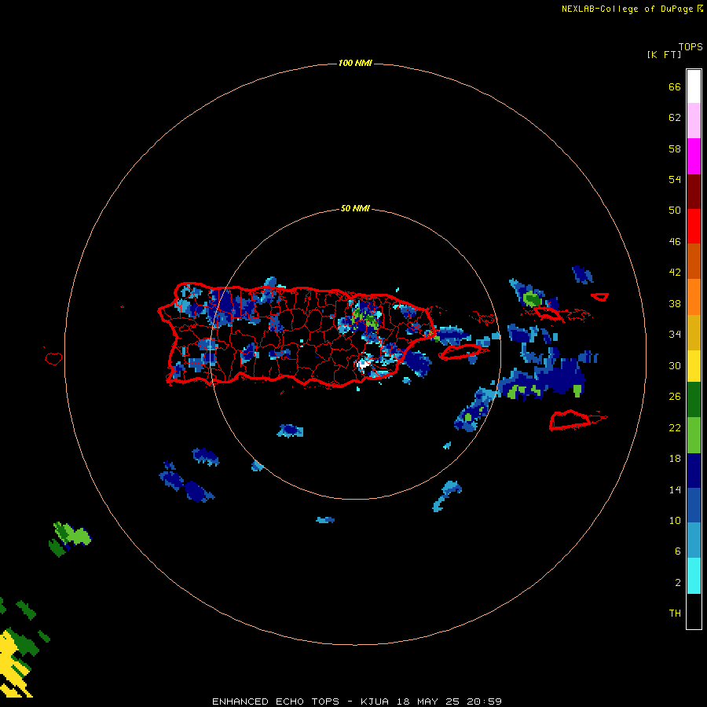The image size is (707, 707).
Task: Click the 42 legend value
Action: (x=675, y=273)
